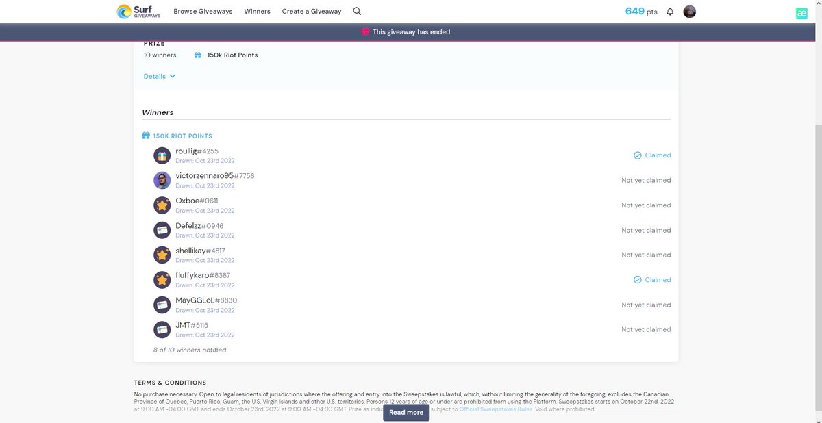Image resolution: width=822 pixels, height=423 pixels.
Task: Click Not yet claimed for shellikay
Action: [646, 255]
